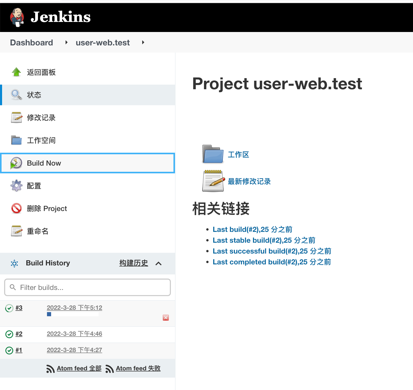Click the Jenkins title text in header
Image resolution: width=413 pixels, height=390 pixels.
click(61, 17)
